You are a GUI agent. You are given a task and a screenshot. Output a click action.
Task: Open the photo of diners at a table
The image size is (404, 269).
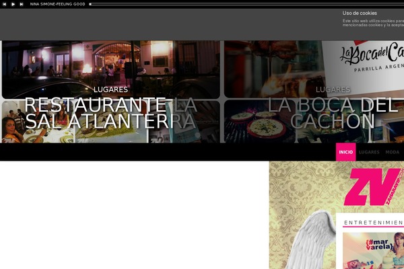point(38,122)
